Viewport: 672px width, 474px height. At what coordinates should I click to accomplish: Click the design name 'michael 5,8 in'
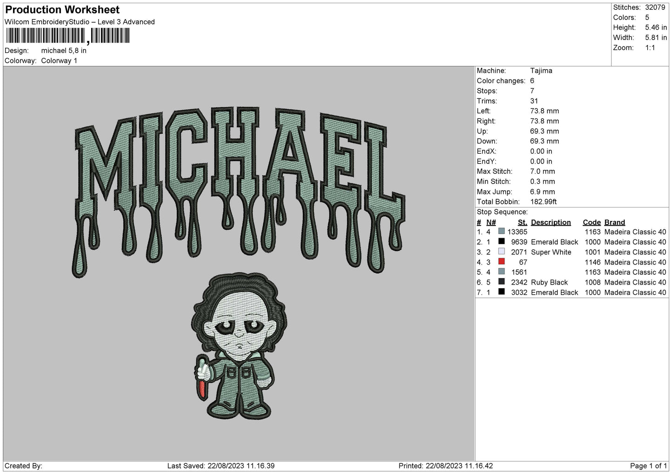click(x=64, y=51)
